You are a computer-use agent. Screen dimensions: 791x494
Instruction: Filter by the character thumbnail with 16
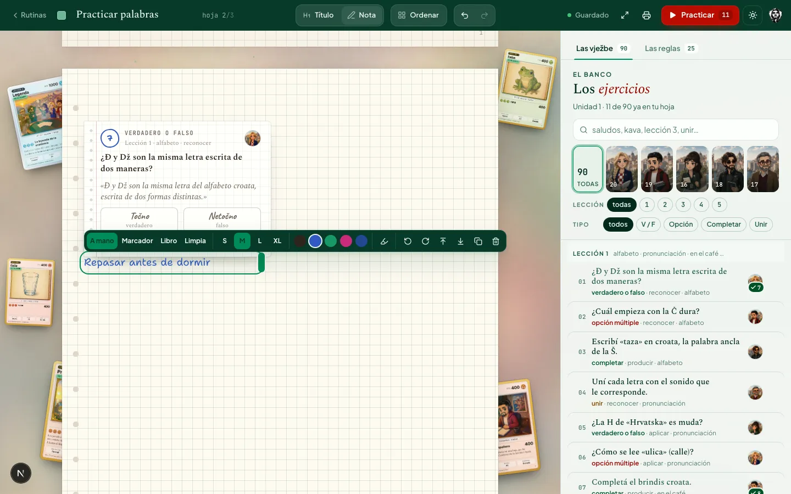coord(692,169)
